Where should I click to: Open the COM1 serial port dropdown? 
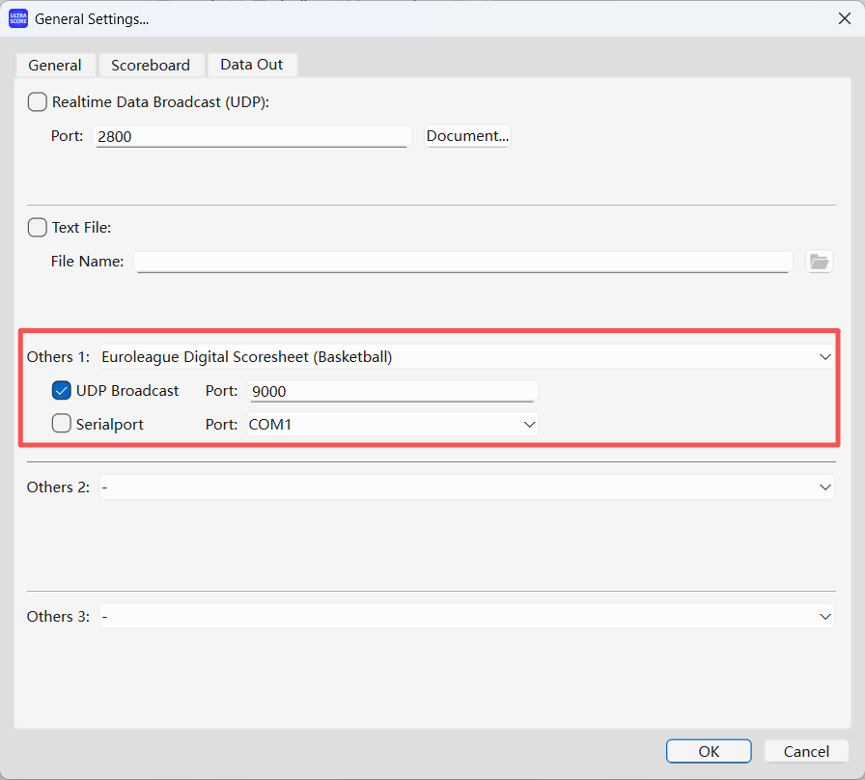tap(392, 424)
